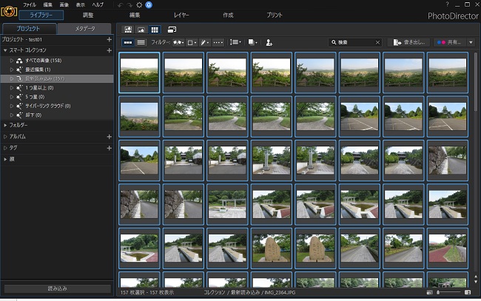481x301 pixels.
Task: Click the 書き出し export button
Action: click(410, 42)
